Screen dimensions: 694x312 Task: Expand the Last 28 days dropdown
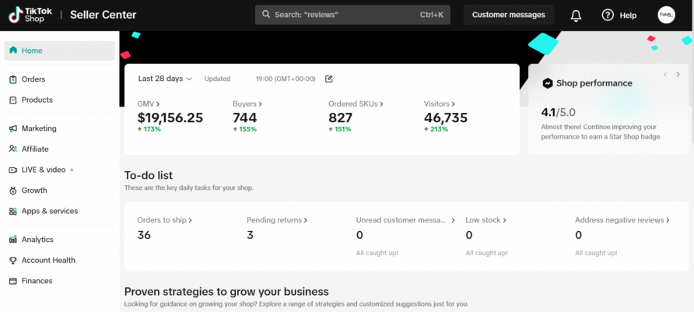165,79
